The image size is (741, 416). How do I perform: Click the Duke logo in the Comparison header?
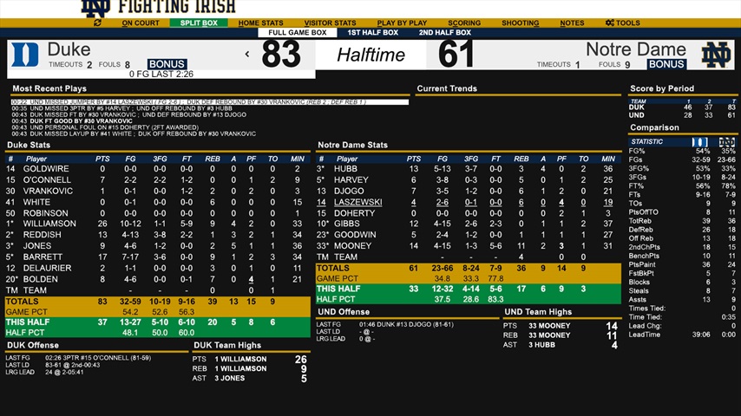(699, 141)
